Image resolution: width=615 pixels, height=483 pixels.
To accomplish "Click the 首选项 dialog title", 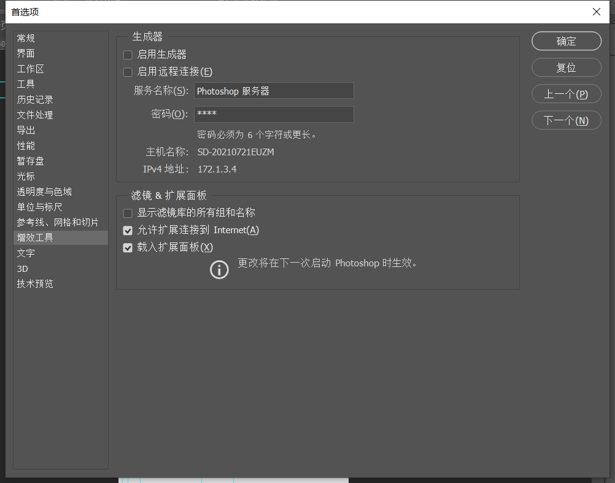I will [25, 12].
